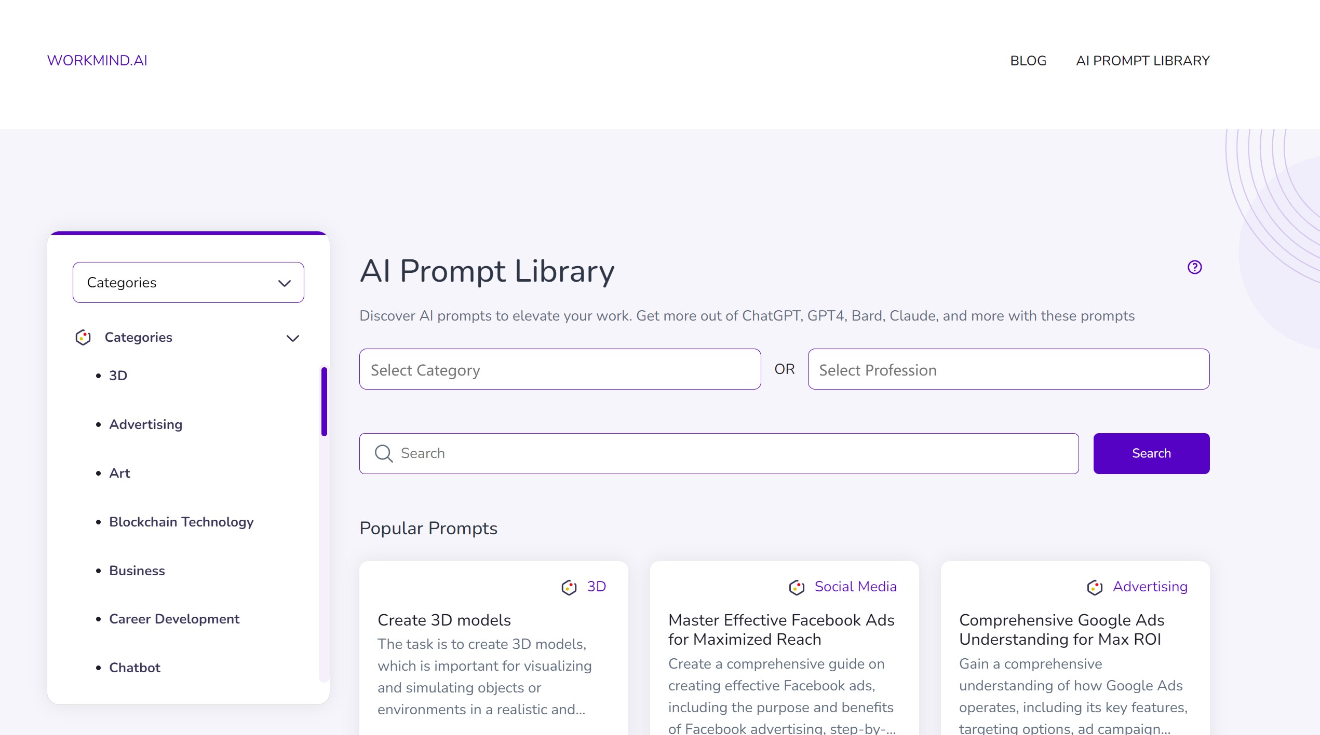
Task: Click the Categories hexagon icon in sidebar
Action: pyautogui.click(x=82, y=337)
